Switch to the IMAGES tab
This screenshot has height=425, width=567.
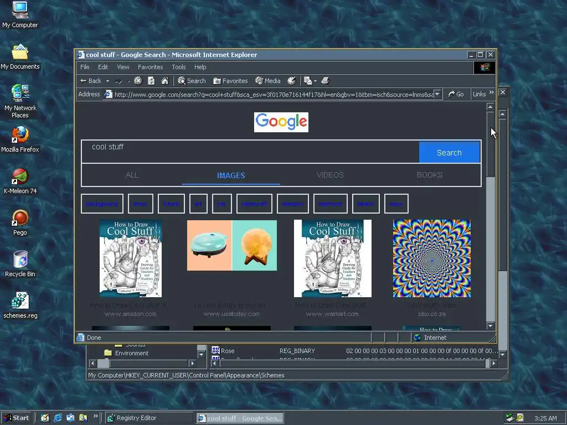[231, 175]
